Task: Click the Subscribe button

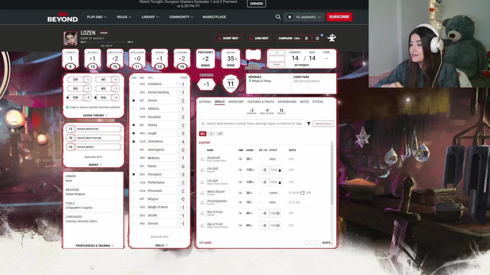Action: (x=339, y=17)
